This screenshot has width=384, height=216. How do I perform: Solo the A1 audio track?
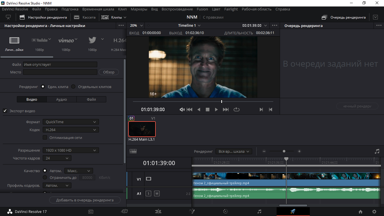tap(148, 193)
